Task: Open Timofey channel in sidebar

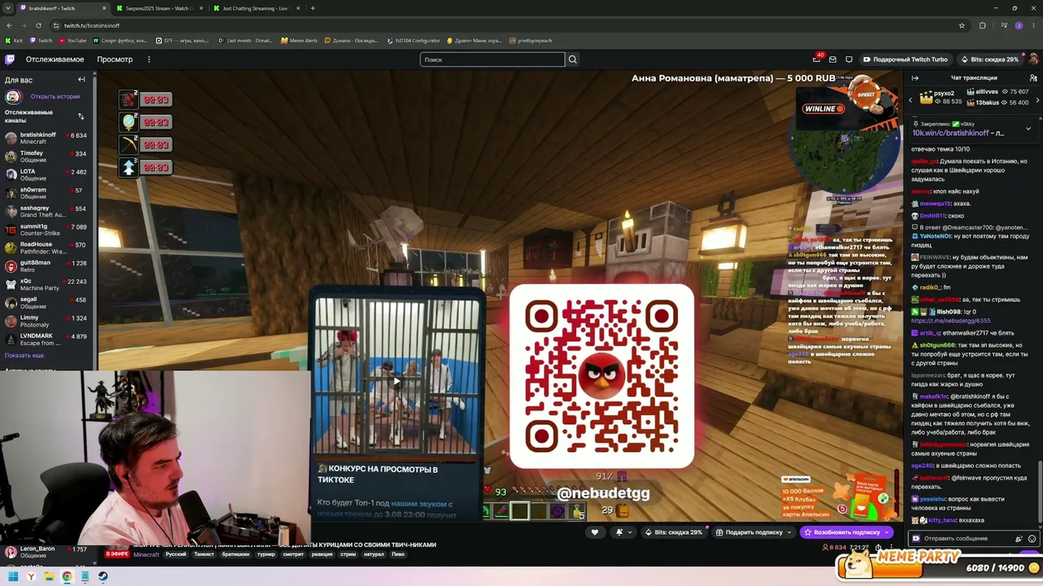Action: click(x=46, y=157)
